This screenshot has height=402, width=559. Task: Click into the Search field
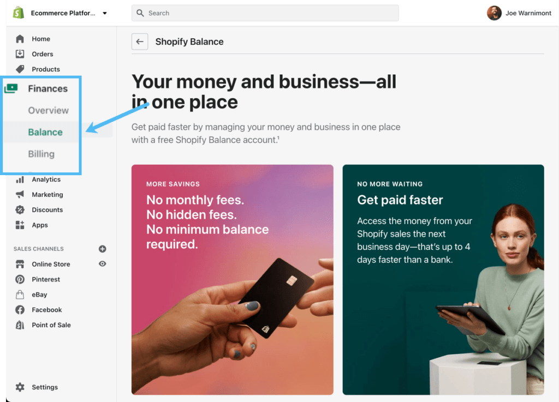[x=265, y=13]
